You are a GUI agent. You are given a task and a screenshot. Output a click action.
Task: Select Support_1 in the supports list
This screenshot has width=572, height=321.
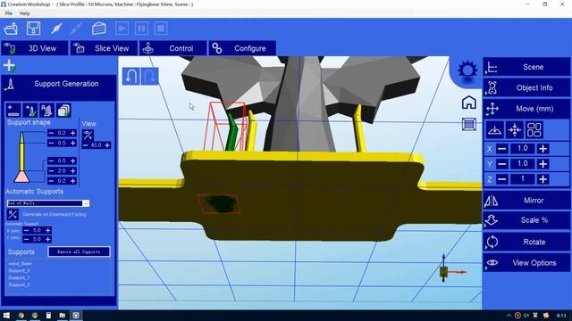19,277
